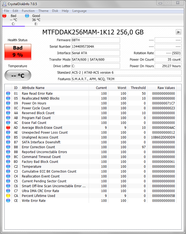Click the Current column header
The width and height of the screenshot is (186, 234).
click(98, 88)
